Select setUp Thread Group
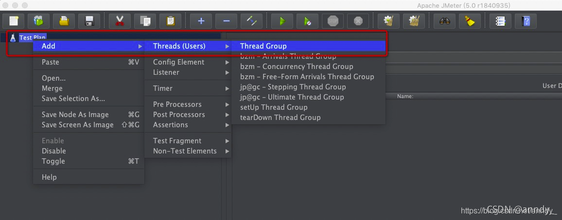 pos(309,107)
